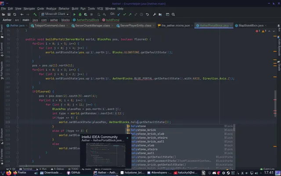Viewport: 281px width, 176px height.
Task: Select 'holystone.getDefaultState()' suggestion
Action: pyautogui.click(x=180, y=157)
